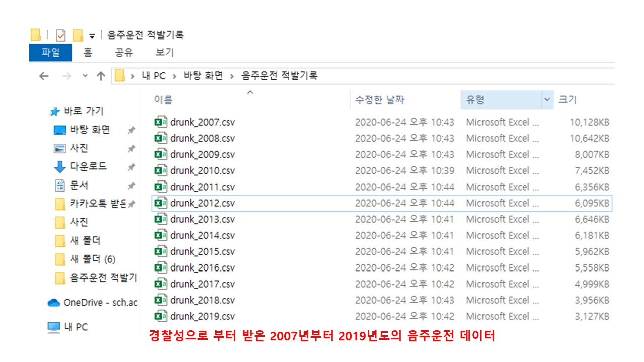Select the file name drunk_2010.csv
This screenshot has height=362, width=644.
[x=202, y=170]
